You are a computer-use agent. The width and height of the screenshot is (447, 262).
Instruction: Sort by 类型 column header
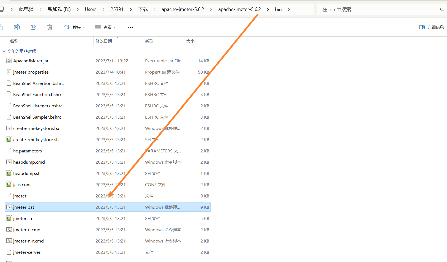pyautogui.click(x=149, y=41)
